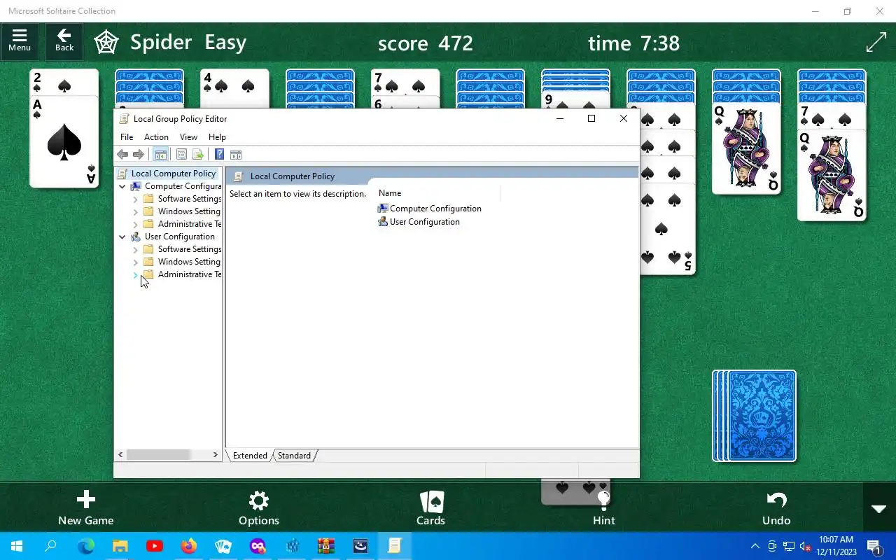896x560 pixels.
Task: Click the Solitaire fullscreen expand arrows icon
Action: pos(876,42)
